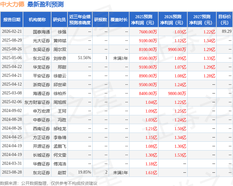Click the 1.50亿 forecast value
The height and width of the screenshot is (186, 233).
180,128
